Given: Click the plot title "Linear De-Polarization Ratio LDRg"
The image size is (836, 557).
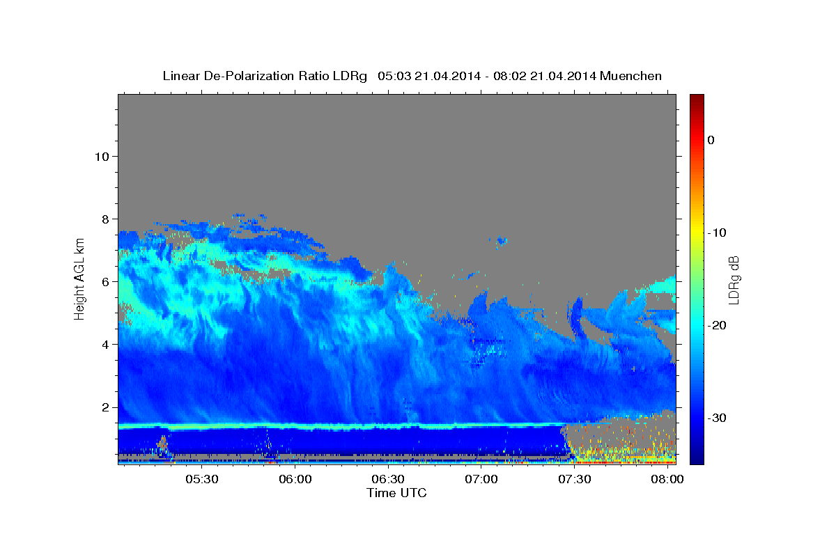Looking at the screenshot, I should point(265,76).
